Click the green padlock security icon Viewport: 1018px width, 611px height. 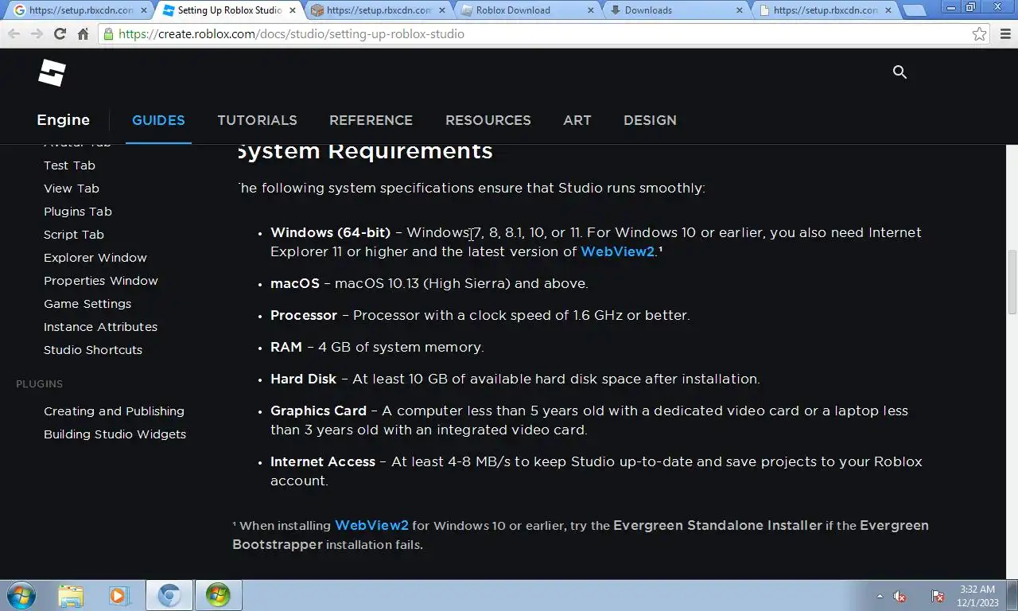pos(109,34)
